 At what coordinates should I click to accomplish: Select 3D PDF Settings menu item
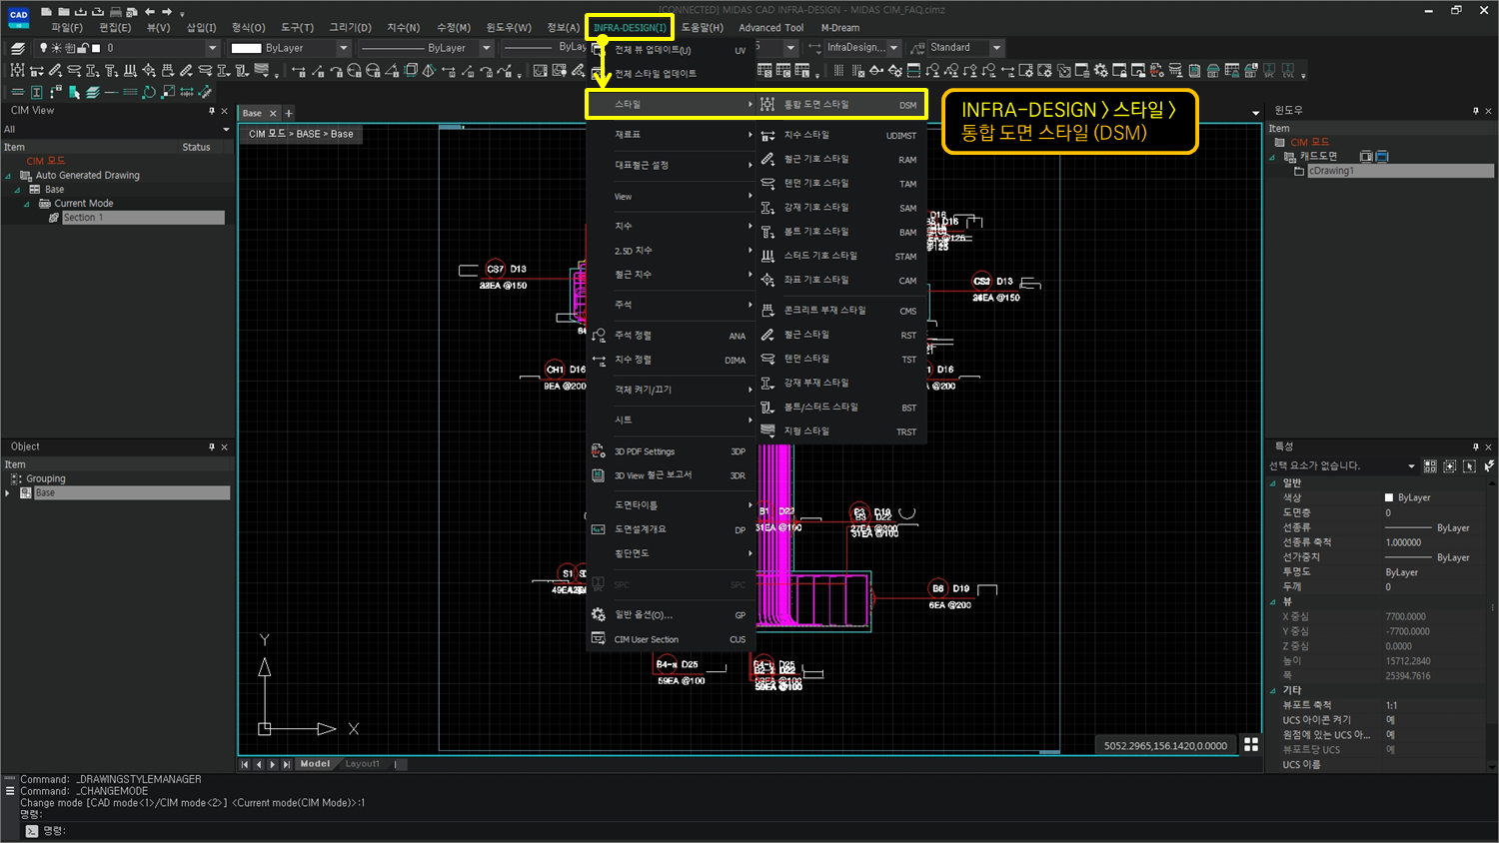point(672,451)
